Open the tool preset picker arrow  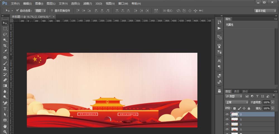pos(12,11)
